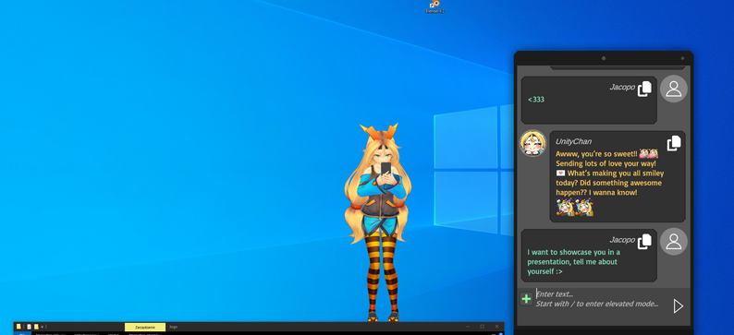Image resolution: width=734 pixels, height=335 pixels.
Task: Click the green plus attachment button
Action: (526, 299)
